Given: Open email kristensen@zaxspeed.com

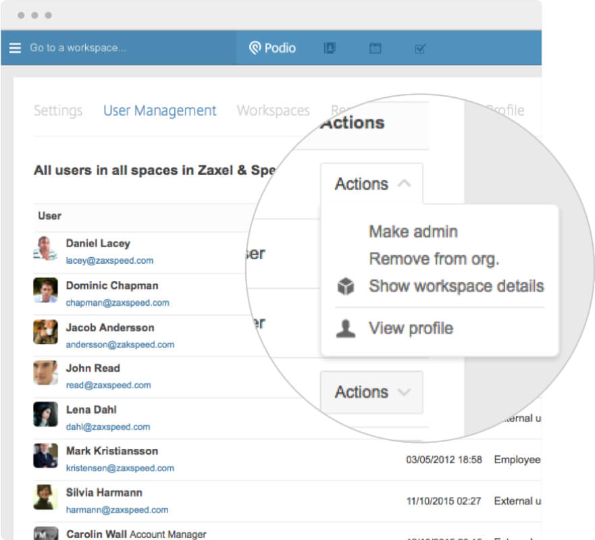Looking at the screenshot, I should (x=120, y=468).
